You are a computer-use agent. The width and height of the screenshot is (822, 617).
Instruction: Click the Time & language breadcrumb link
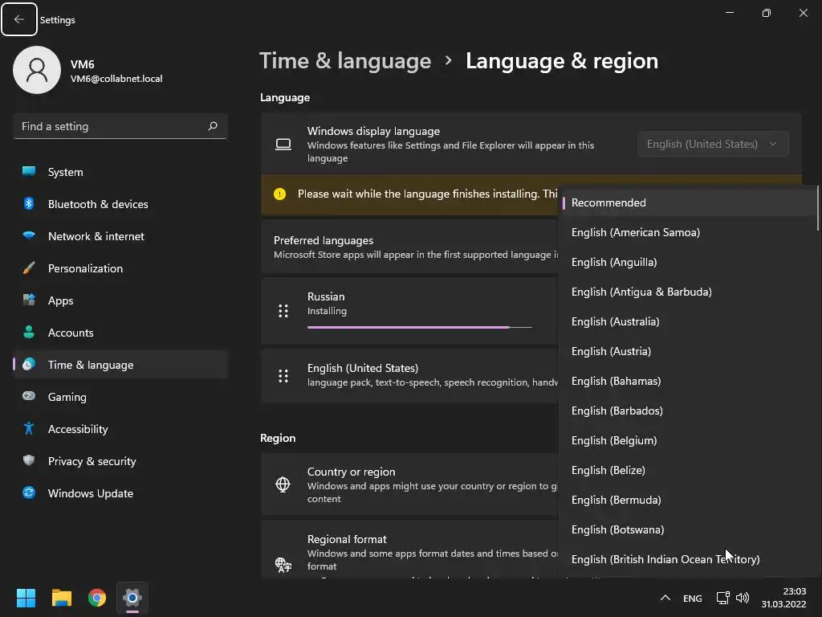(345, 61)
